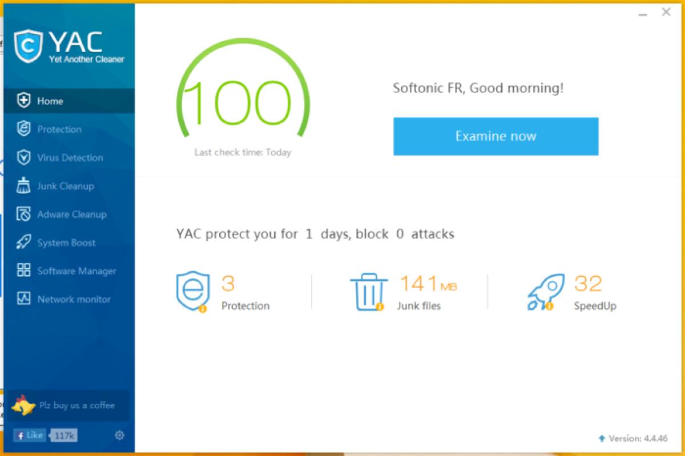Open the Protection shield icon in sidebar
The width and height of the screenshot is (685, 456).
click(23, 129)
